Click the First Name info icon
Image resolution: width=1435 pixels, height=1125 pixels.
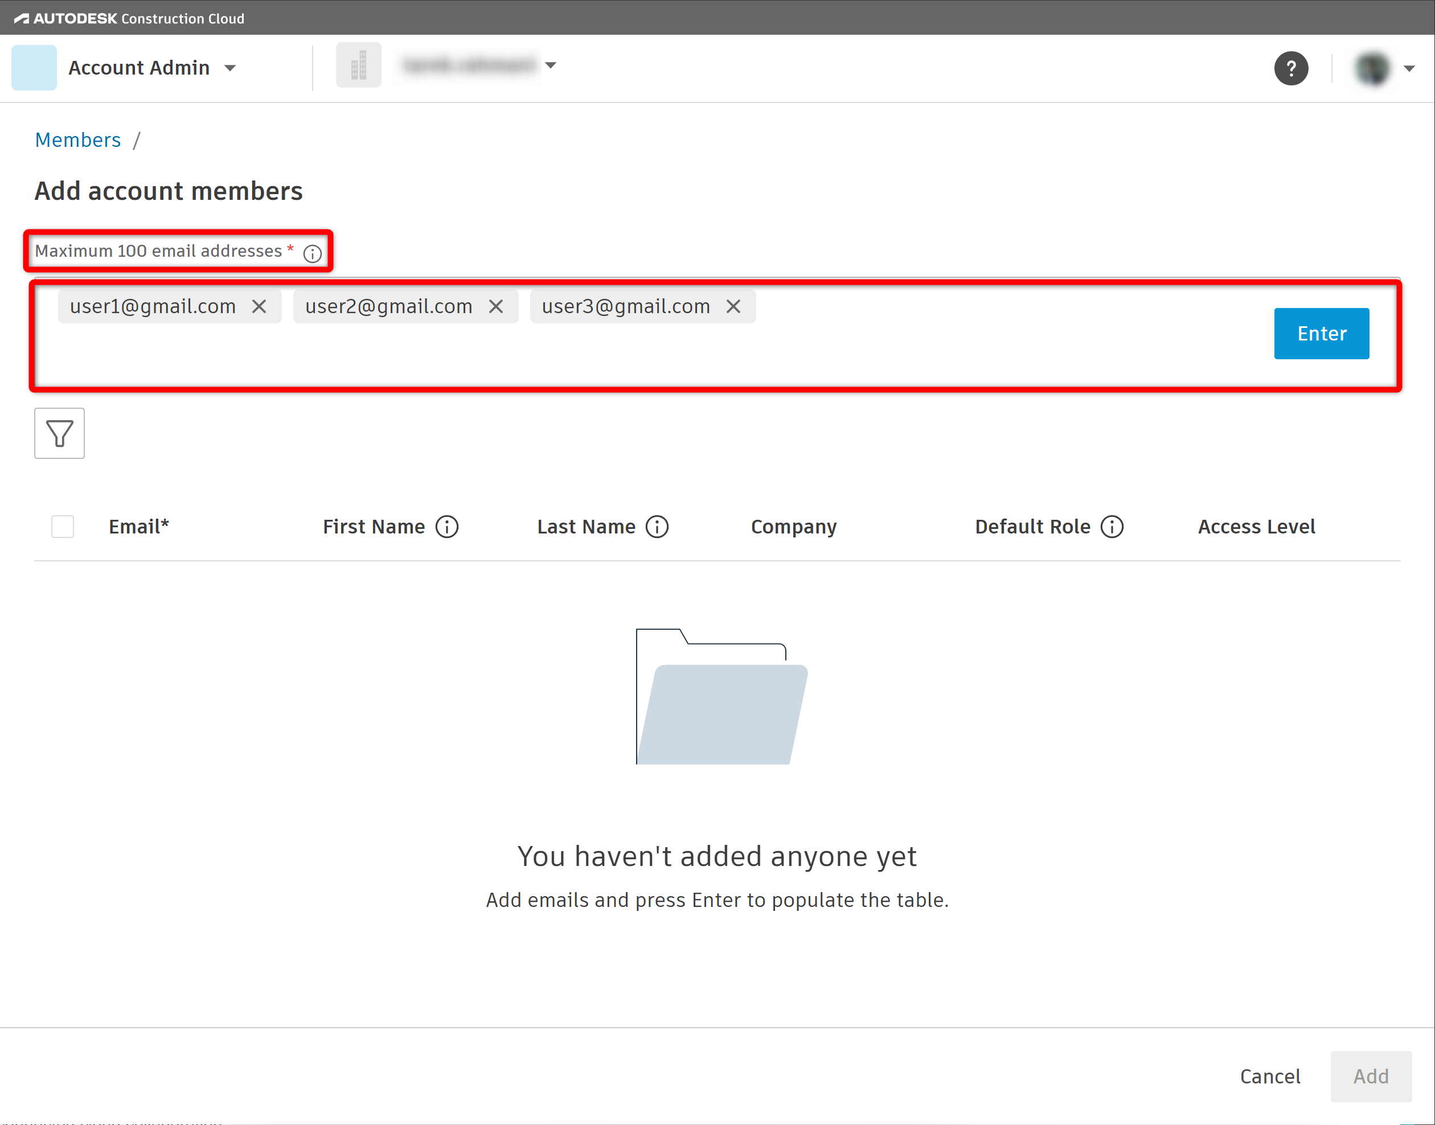point(446,527)
